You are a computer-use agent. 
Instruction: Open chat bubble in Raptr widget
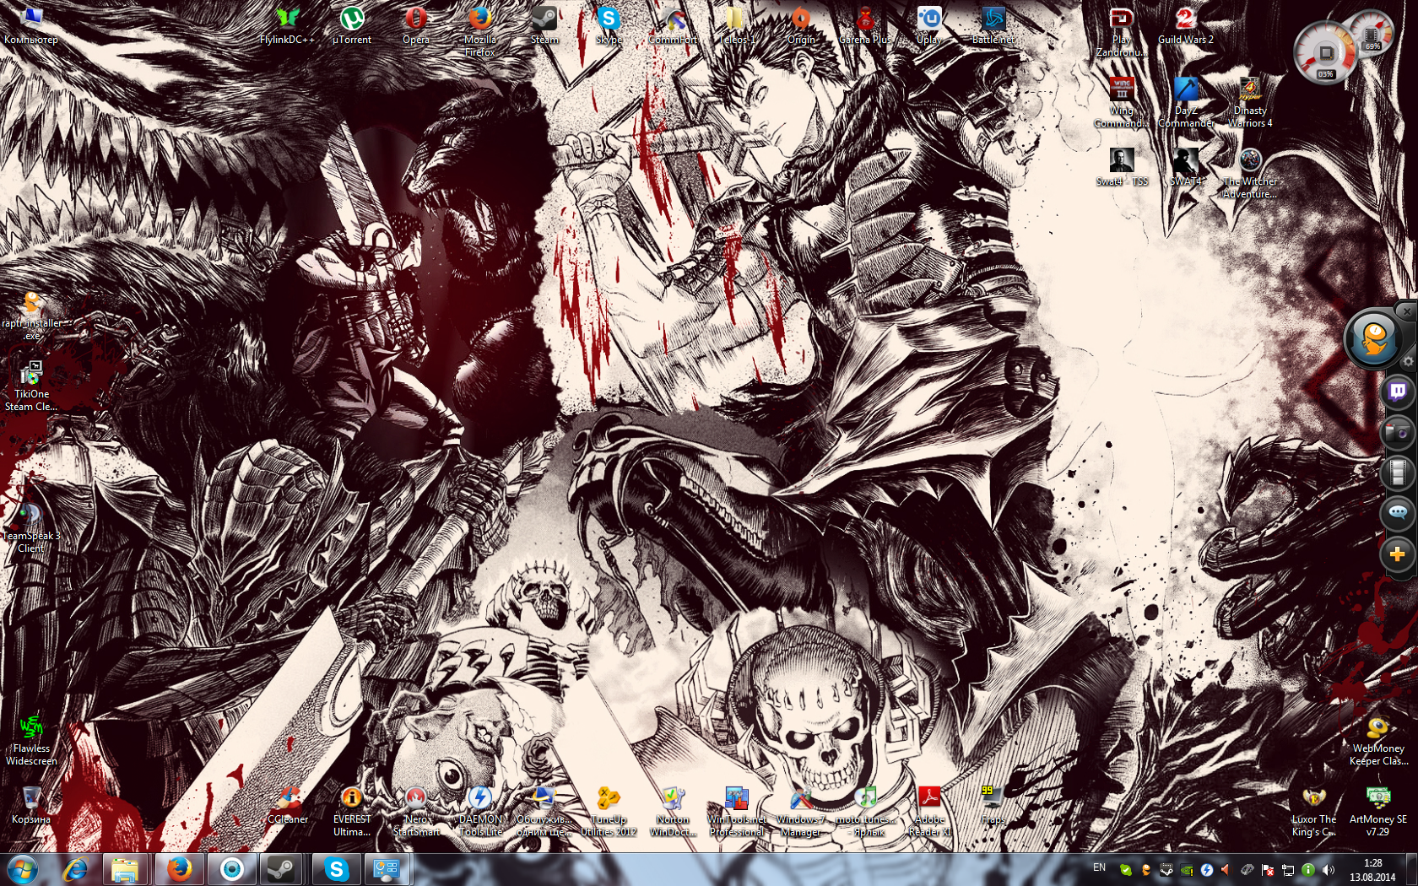(1397, 513)
